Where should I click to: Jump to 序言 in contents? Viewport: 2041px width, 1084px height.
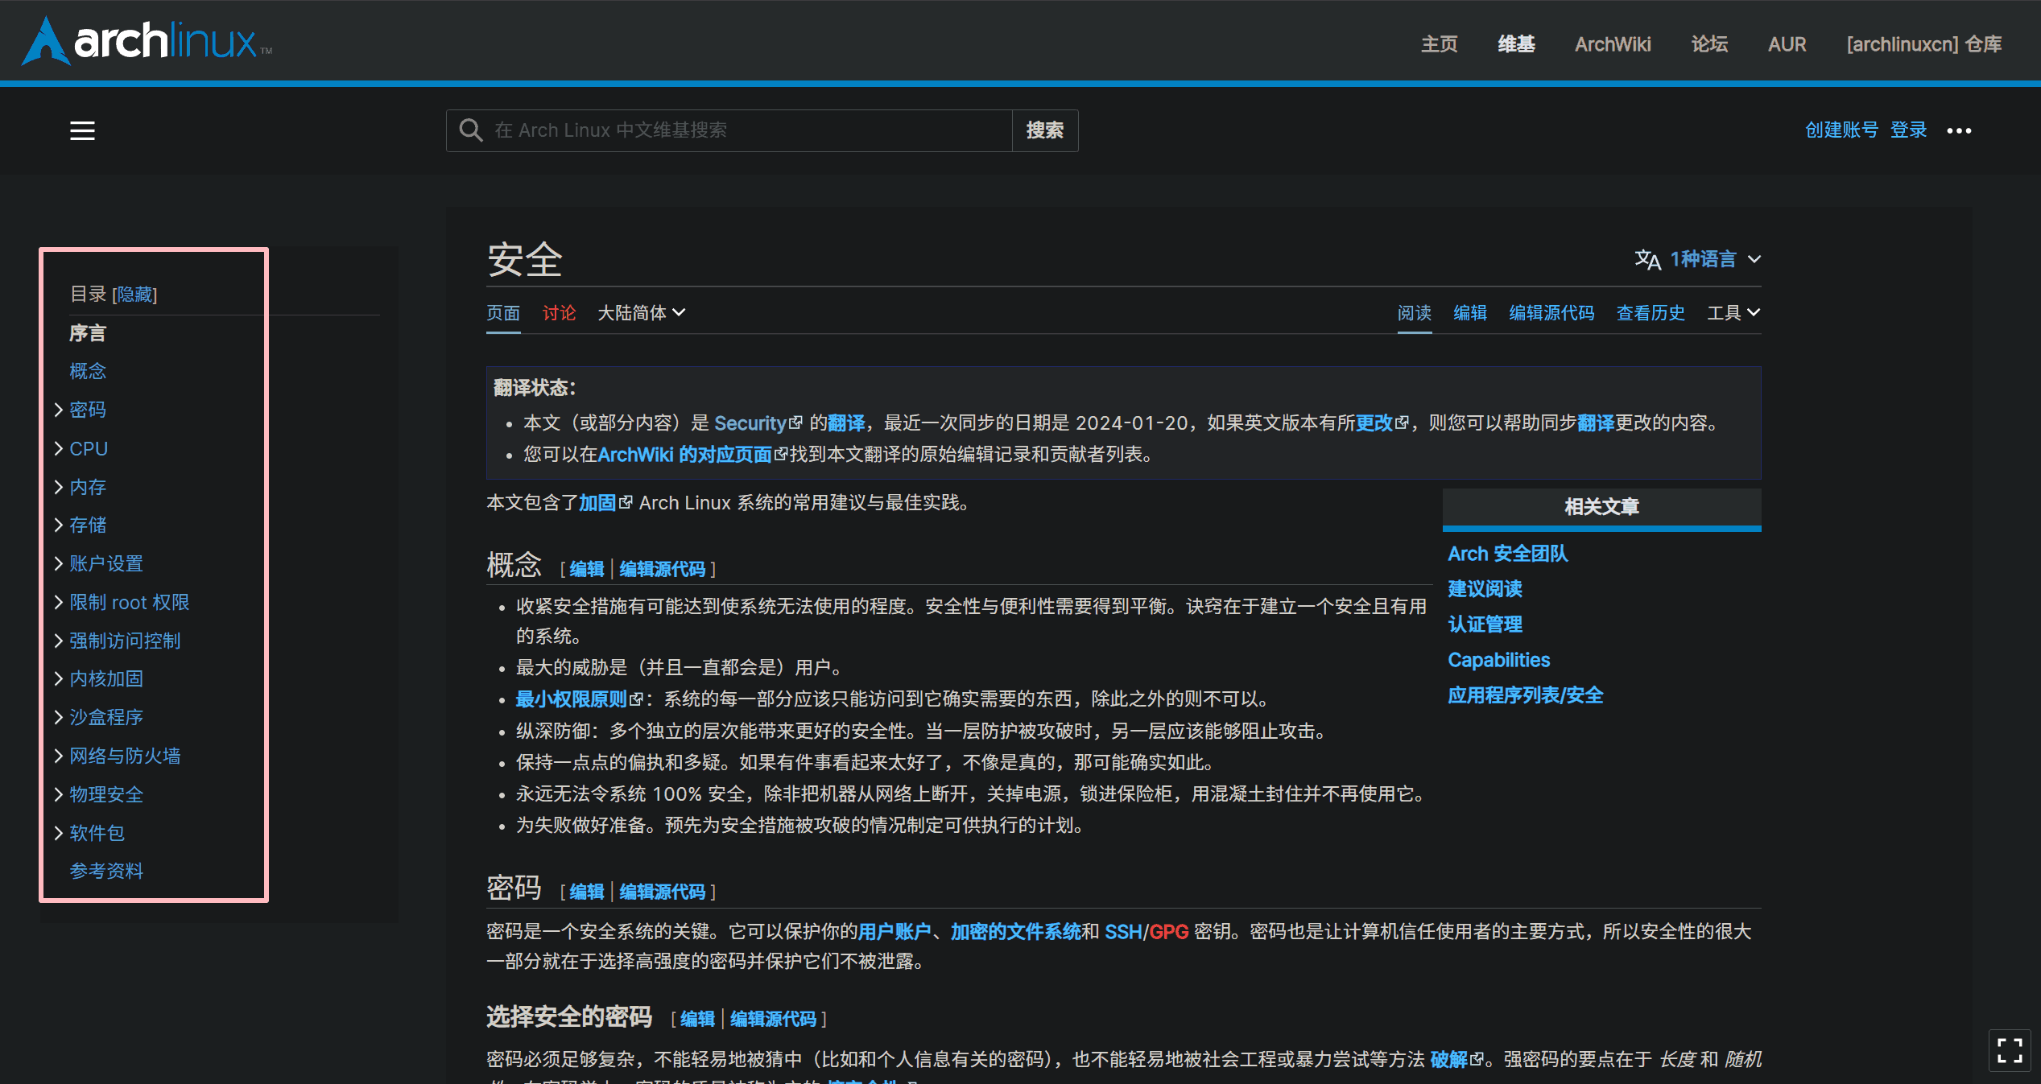[88, 333]
